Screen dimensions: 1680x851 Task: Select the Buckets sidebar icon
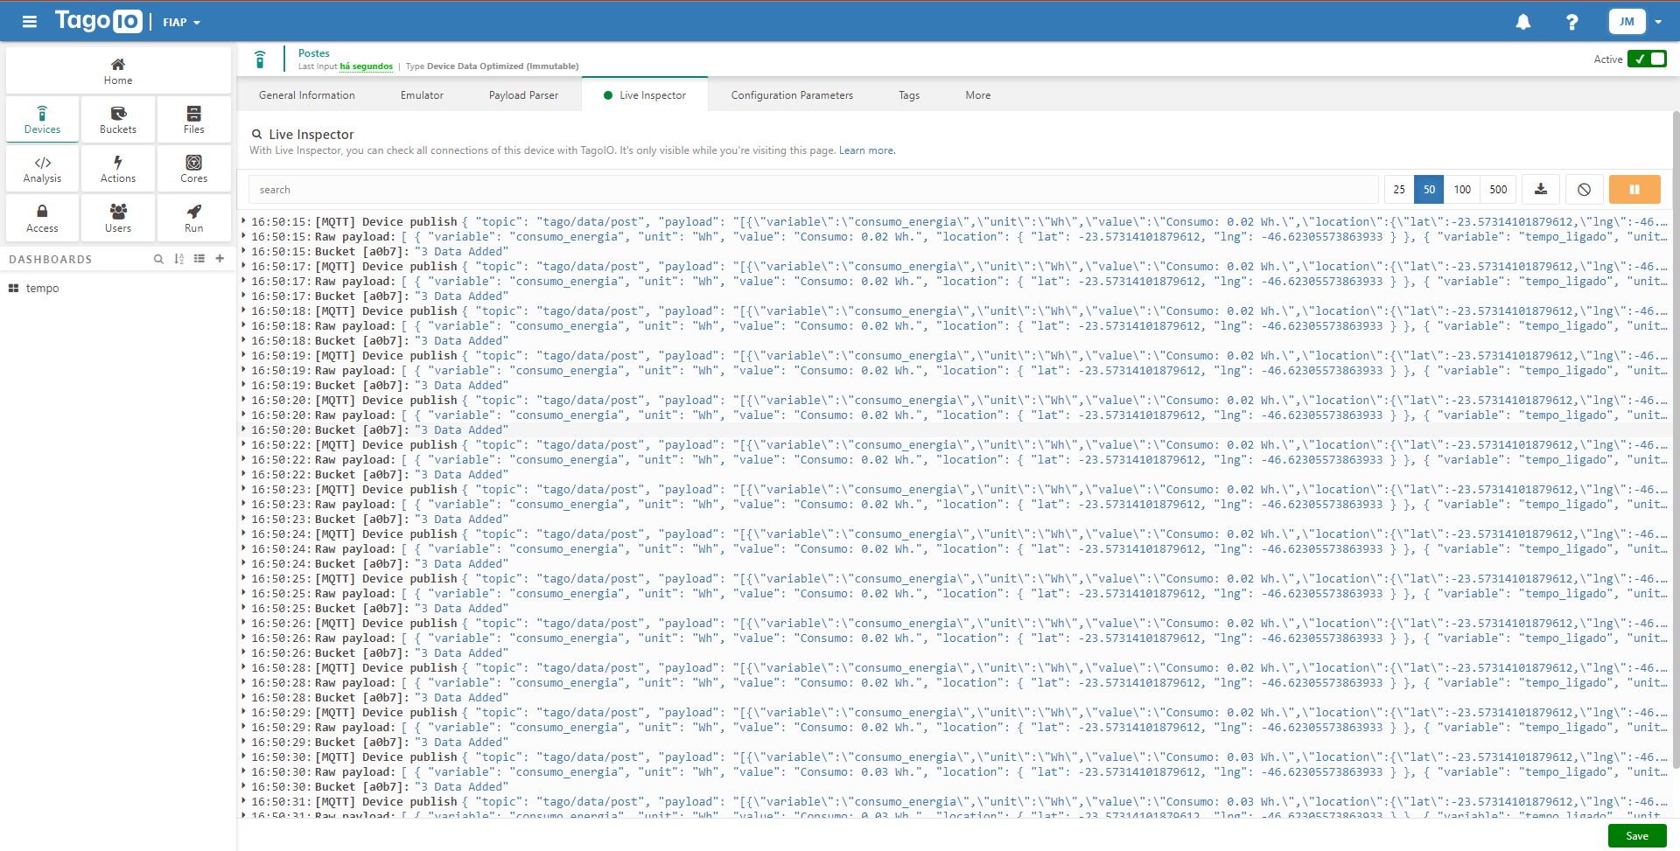coord(117,119)
